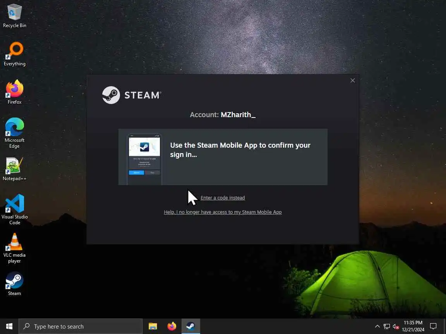
Task: Open File Explorer from the taskbar
Action: coord(153,326)
